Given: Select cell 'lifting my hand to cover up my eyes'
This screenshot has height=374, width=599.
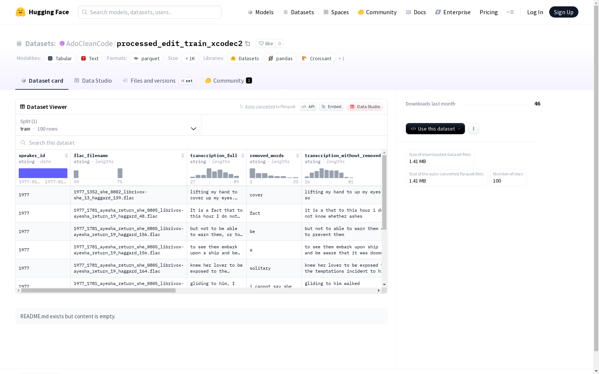Looking at the screenshot, I should [217, 195].
